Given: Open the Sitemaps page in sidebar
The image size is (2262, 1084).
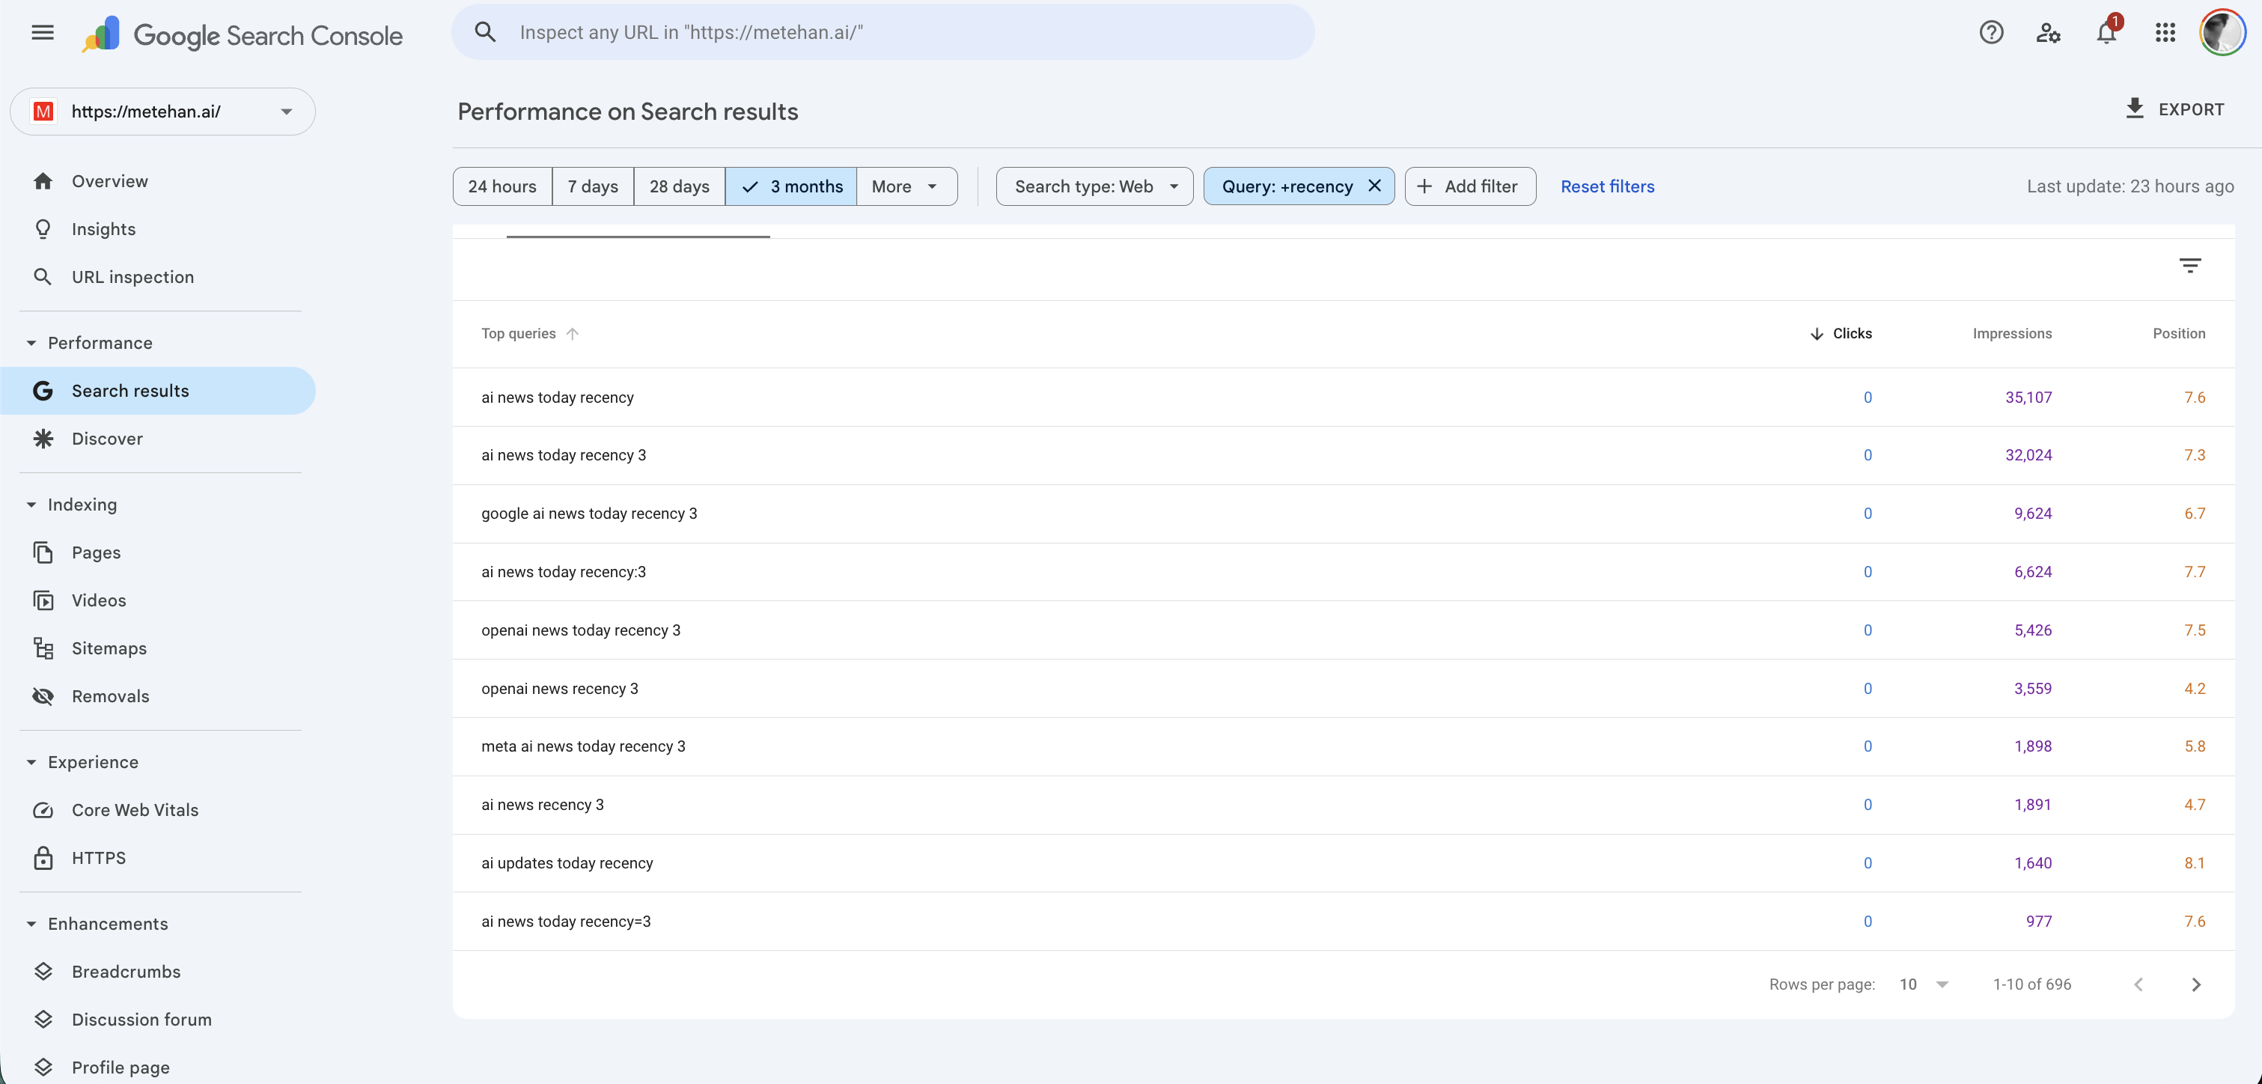Looking at the screenshot, I should pyautogui.click(x=109, y=648).
